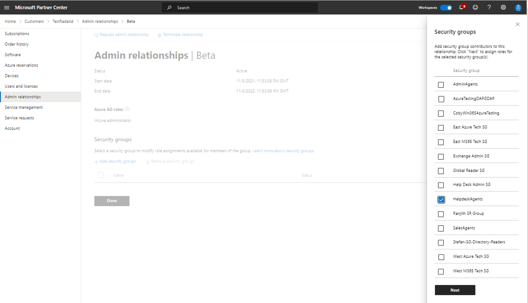Open the notifications bell
Screen dimensions: 528x303
coord(462,7)
